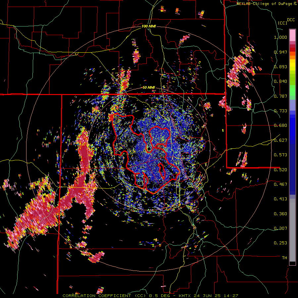This screenshot has width=298, height=298.
Task: Click the [CC] legend unit label
Action: (x=282, y=23)
